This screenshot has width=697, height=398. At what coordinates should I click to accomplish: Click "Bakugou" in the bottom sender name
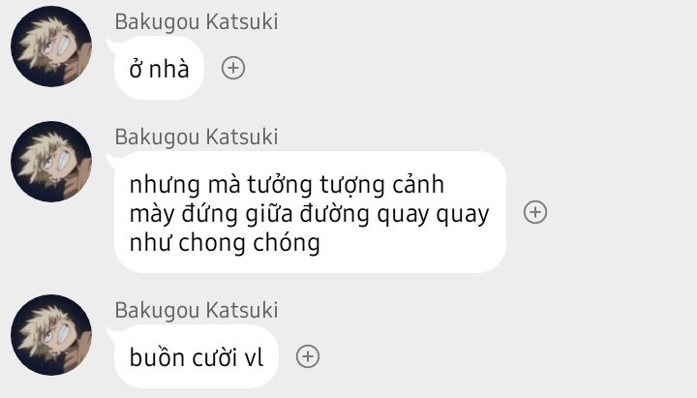click(158, 311)
